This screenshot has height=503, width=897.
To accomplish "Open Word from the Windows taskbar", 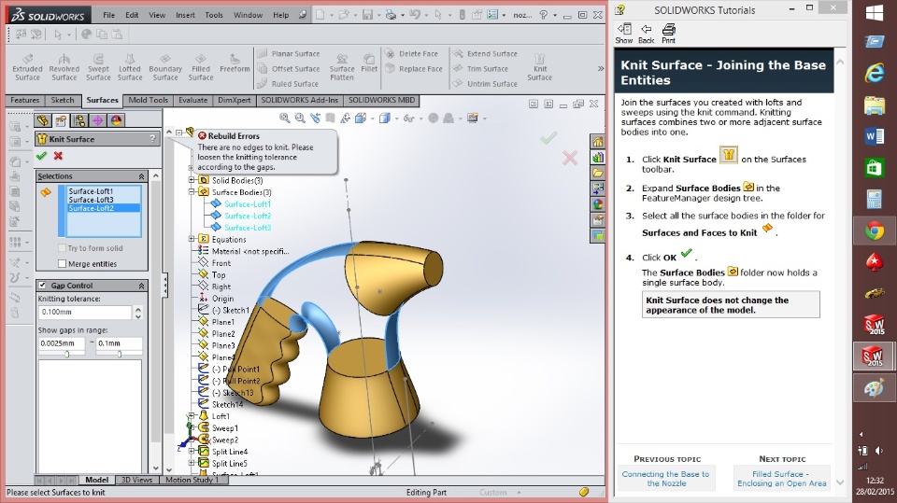I will (875, 136).
